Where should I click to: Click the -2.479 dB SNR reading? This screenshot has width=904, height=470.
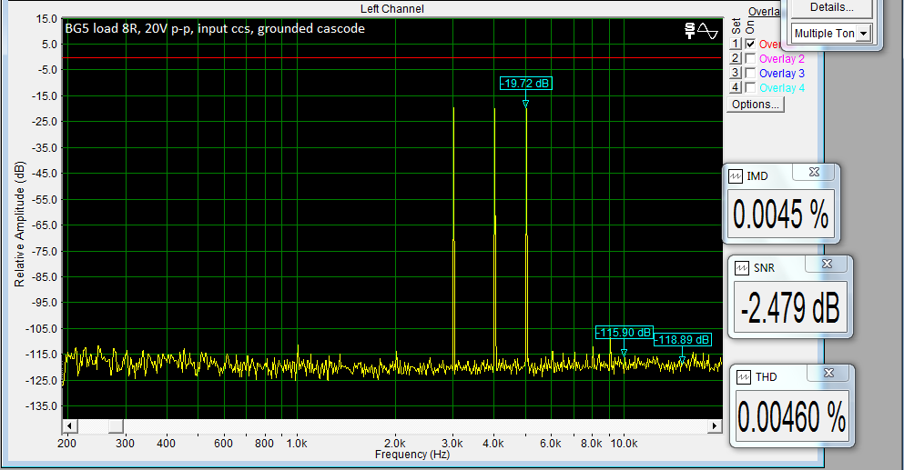790,307
